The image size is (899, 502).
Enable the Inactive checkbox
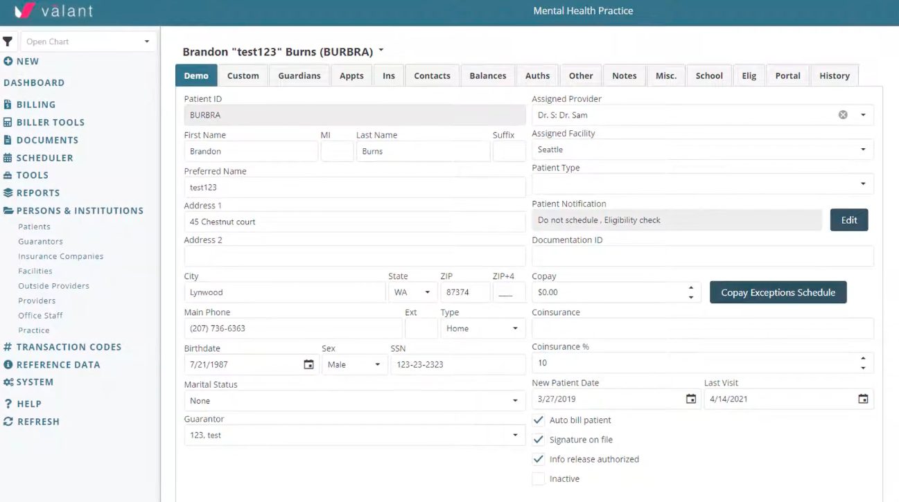pyautogui.click(x=538, y=478)
